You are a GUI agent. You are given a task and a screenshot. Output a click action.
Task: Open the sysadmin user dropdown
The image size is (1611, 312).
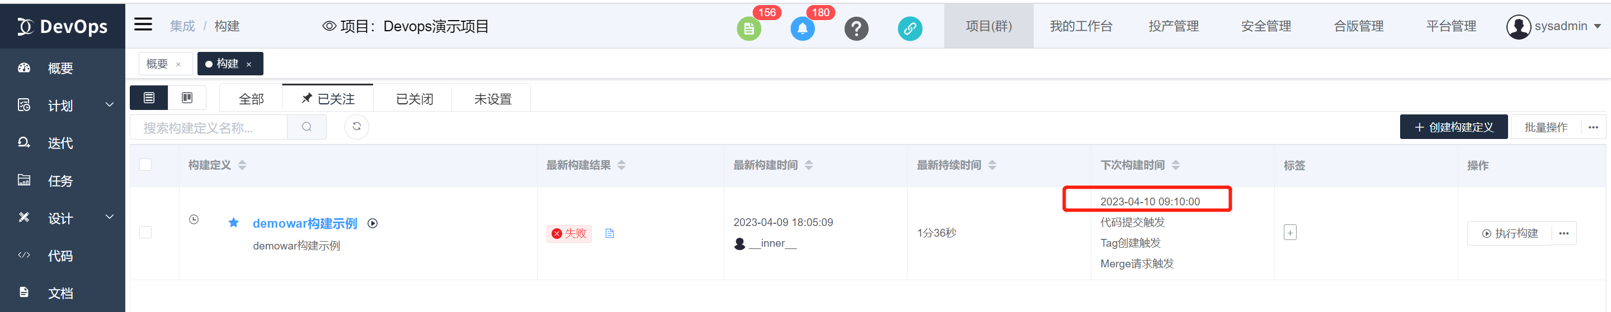point(1553,26)
